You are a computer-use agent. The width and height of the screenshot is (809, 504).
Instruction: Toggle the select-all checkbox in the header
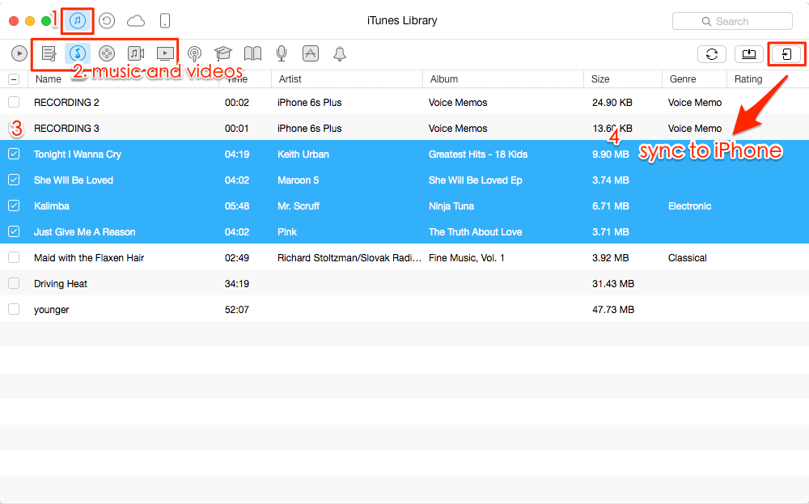[14, 79]
